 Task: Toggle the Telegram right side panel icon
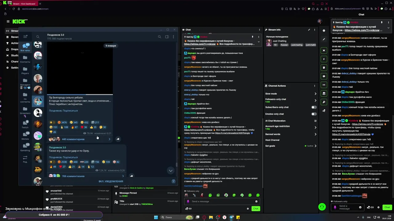click(x=167, y=37)
